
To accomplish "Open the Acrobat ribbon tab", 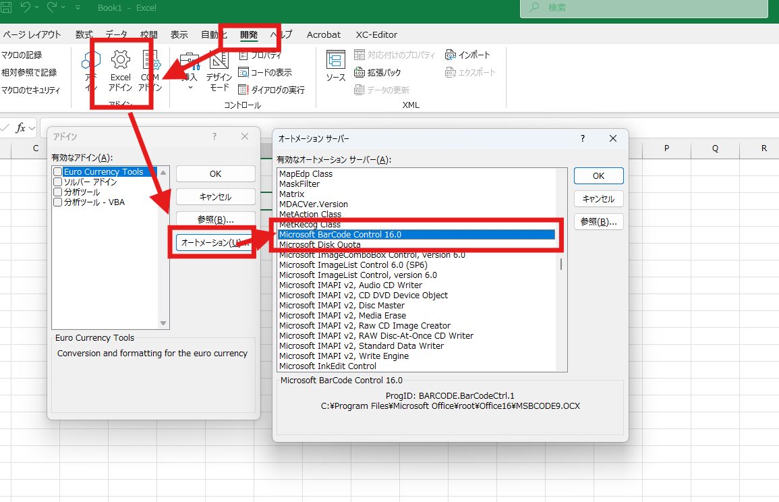I will pos(324,35).
